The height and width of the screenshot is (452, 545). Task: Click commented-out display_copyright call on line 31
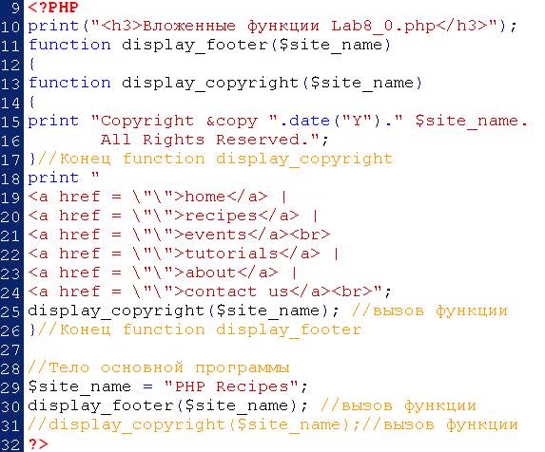(x=194, y=424)
